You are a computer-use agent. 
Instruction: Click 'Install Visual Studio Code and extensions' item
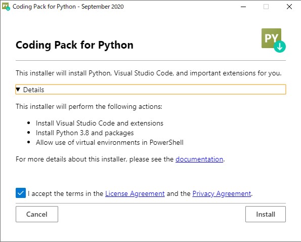click(100, 123)
